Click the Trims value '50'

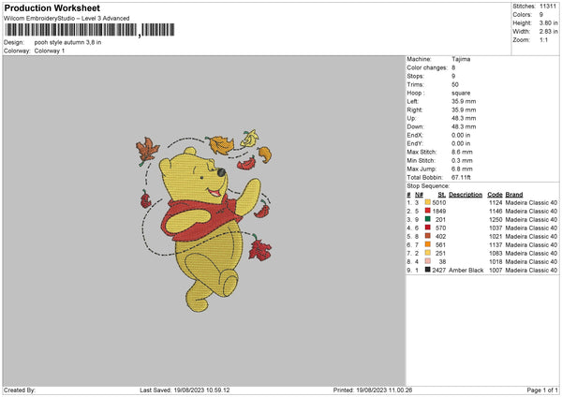point(455,84)
